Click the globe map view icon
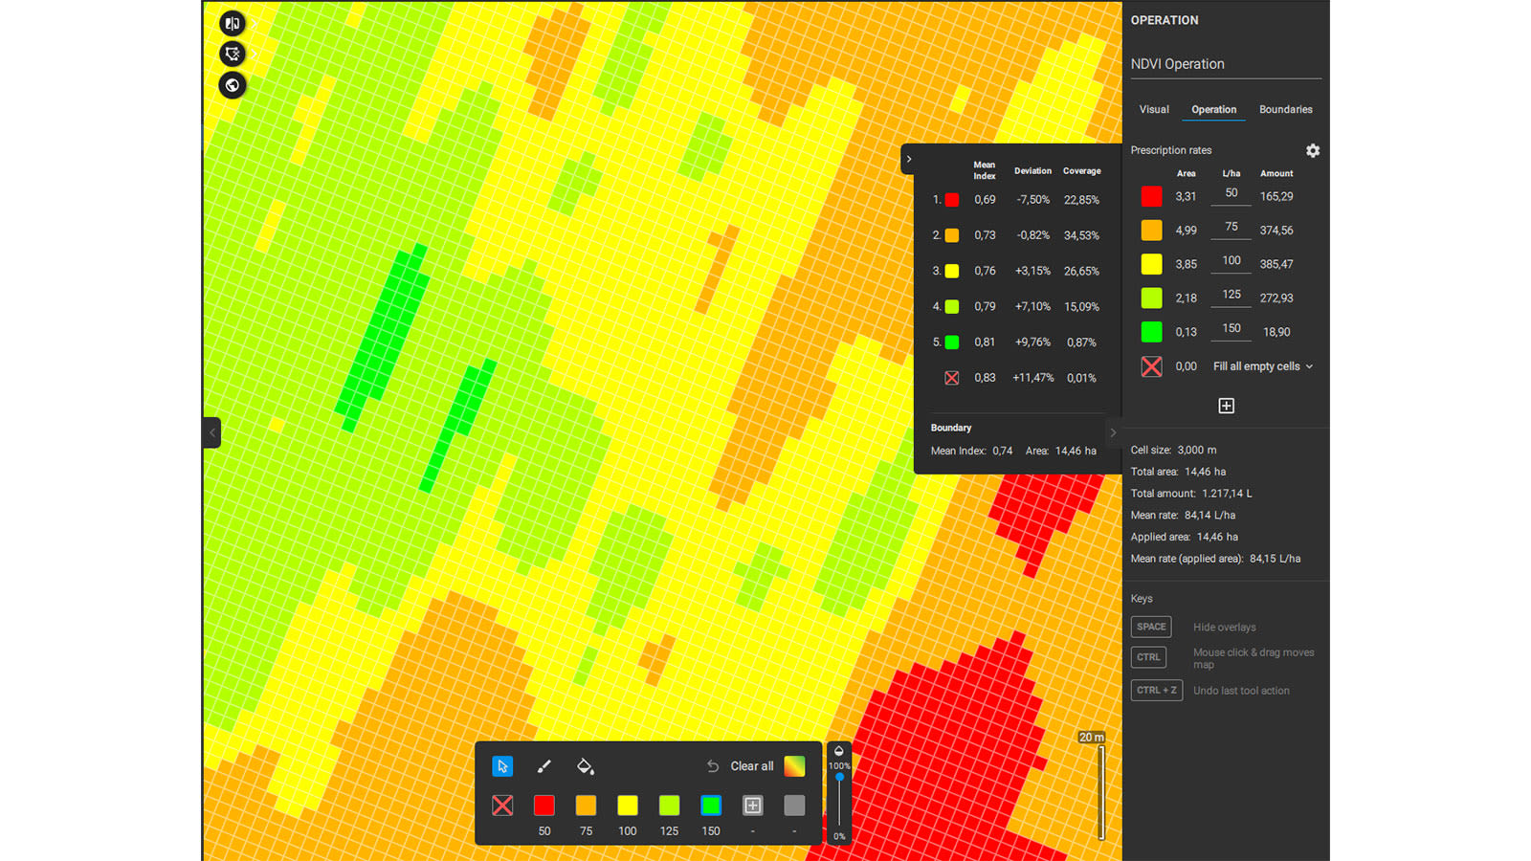 click(232, 85)
